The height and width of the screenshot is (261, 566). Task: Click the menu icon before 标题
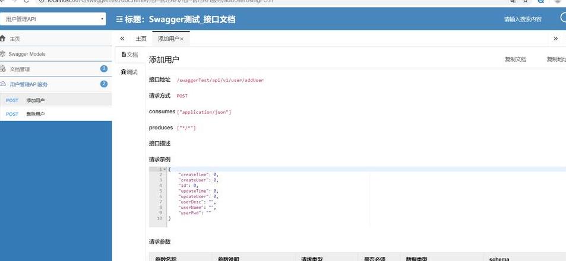(x=119, y=20)
